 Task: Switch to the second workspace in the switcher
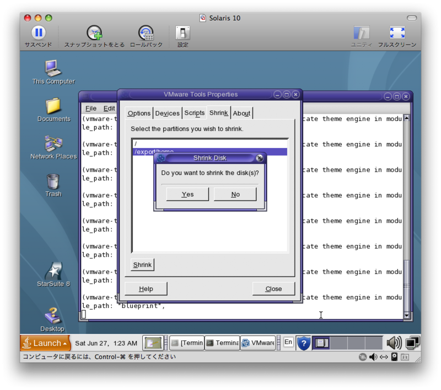coord(338,343)
